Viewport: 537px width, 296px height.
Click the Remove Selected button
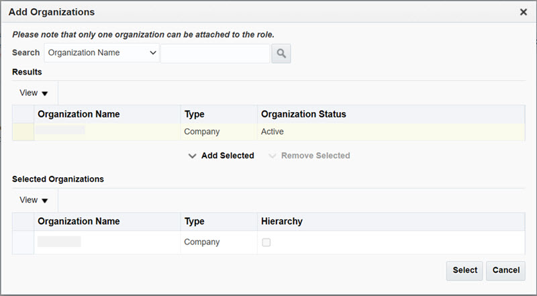pos(309,156)
